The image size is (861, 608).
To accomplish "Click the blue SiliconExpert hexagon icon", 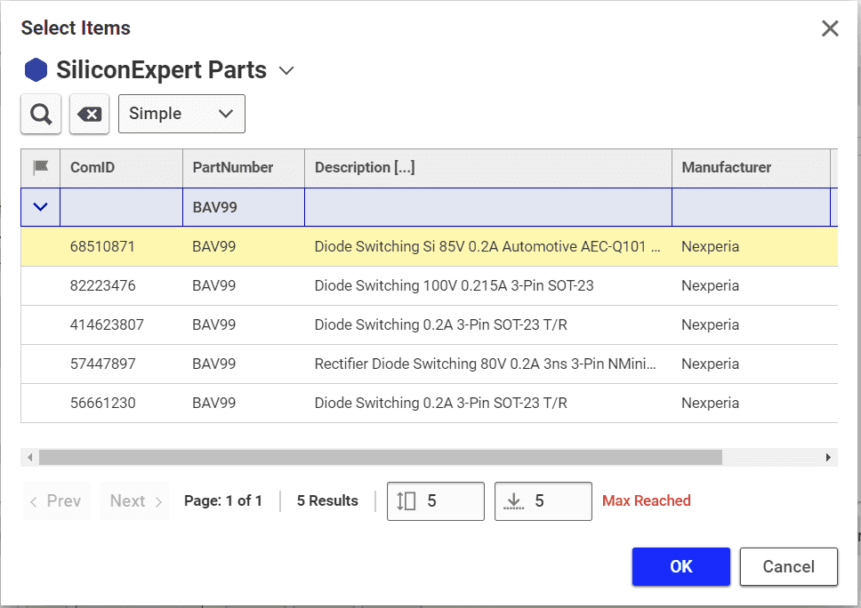I will [x=36, y=69].
